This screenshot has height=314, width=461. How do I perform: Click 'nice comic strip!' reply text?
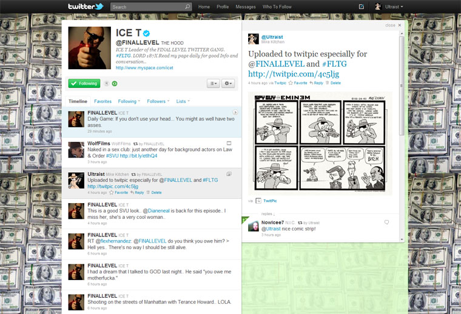(298, 229)
